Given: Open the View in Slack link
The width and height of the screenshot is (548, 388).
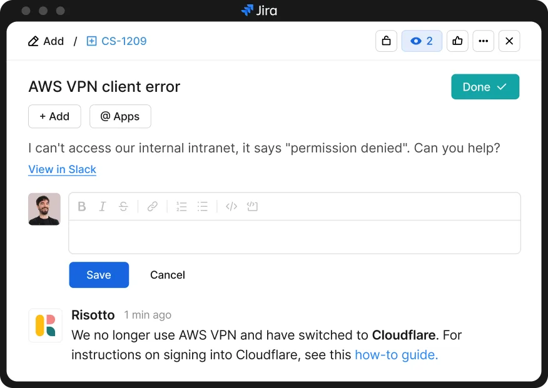Looking at the screenshot, I should tap(62, 169).
